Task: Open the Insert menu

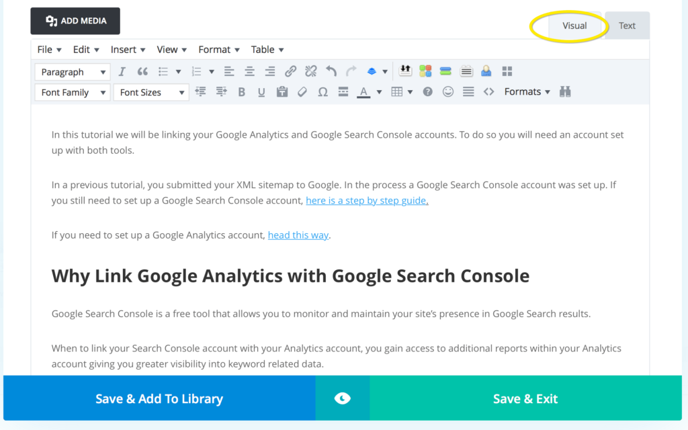Action: pyautogui.click(x=128, y=50)
